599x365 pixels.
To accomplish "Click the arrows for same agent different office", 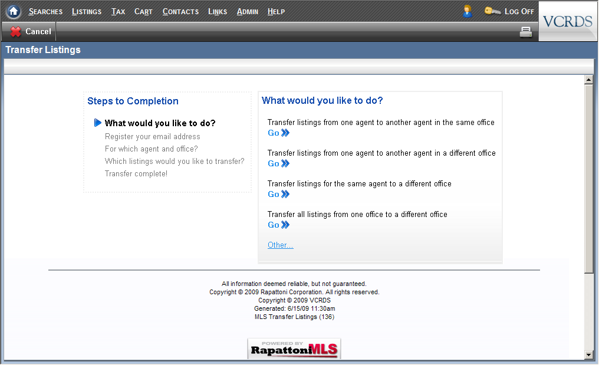I will (285, 194).
